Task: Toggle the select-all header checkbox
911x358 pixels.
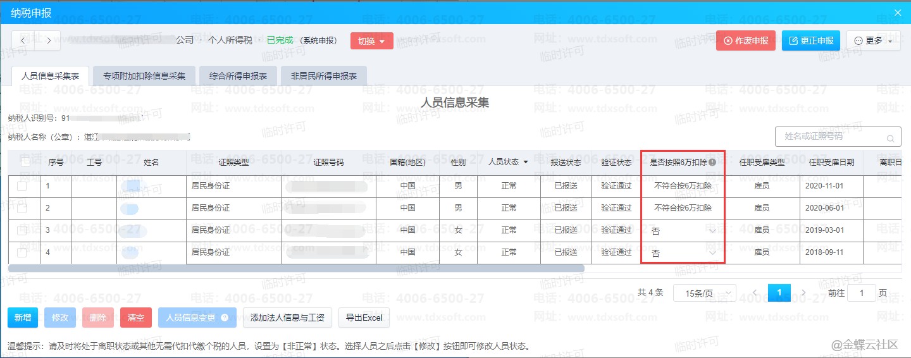Action: 25,162
